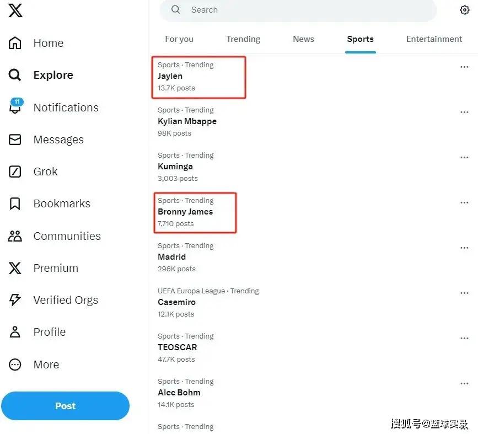478x434 pixels.
Task: Open more options for Jaylen trend
Action: 464,67
